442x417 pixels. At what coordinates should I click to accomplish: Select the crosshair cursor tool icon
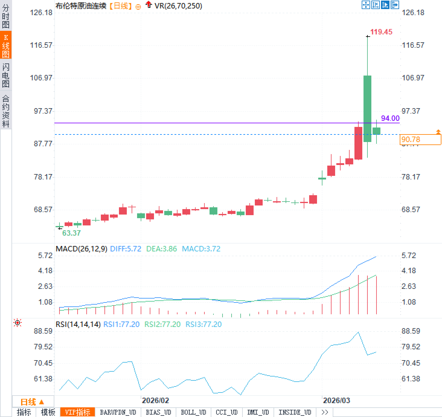tap(366, 5)
